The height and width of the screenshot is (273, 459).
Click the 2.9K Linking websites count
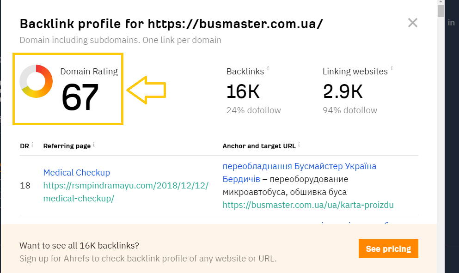pos(342,92)
